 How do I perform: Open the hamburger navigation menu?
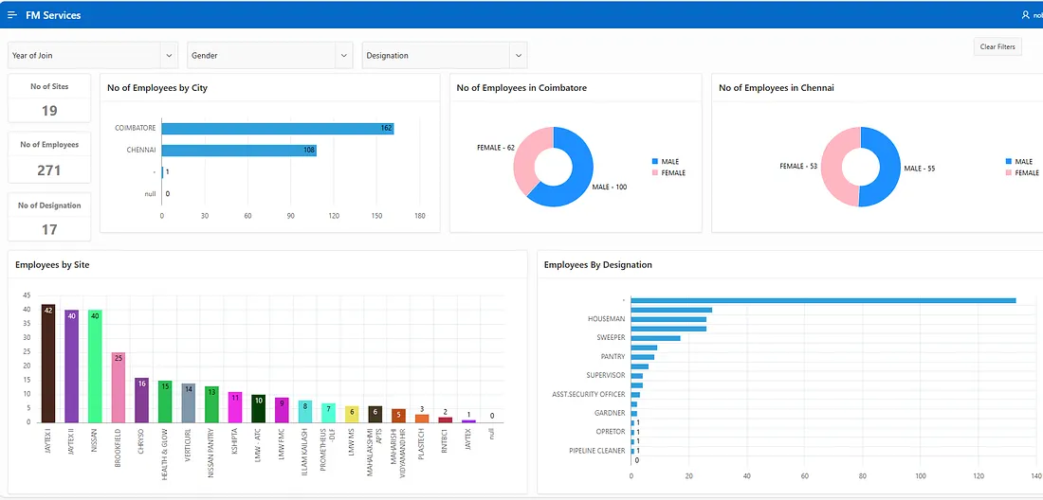pos(12,15)
